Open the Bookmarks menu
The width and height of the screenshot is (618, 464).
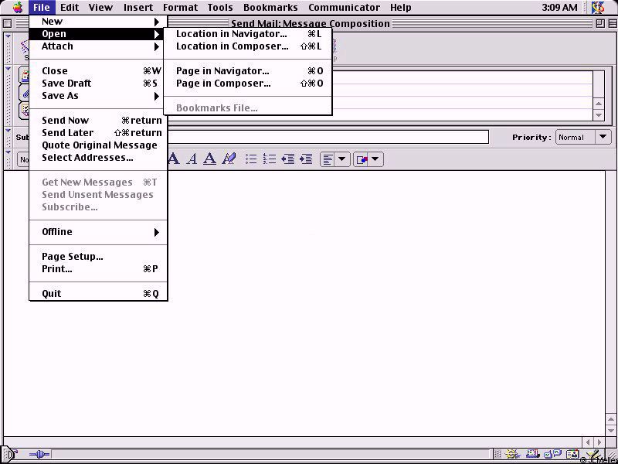click(270, 8)
